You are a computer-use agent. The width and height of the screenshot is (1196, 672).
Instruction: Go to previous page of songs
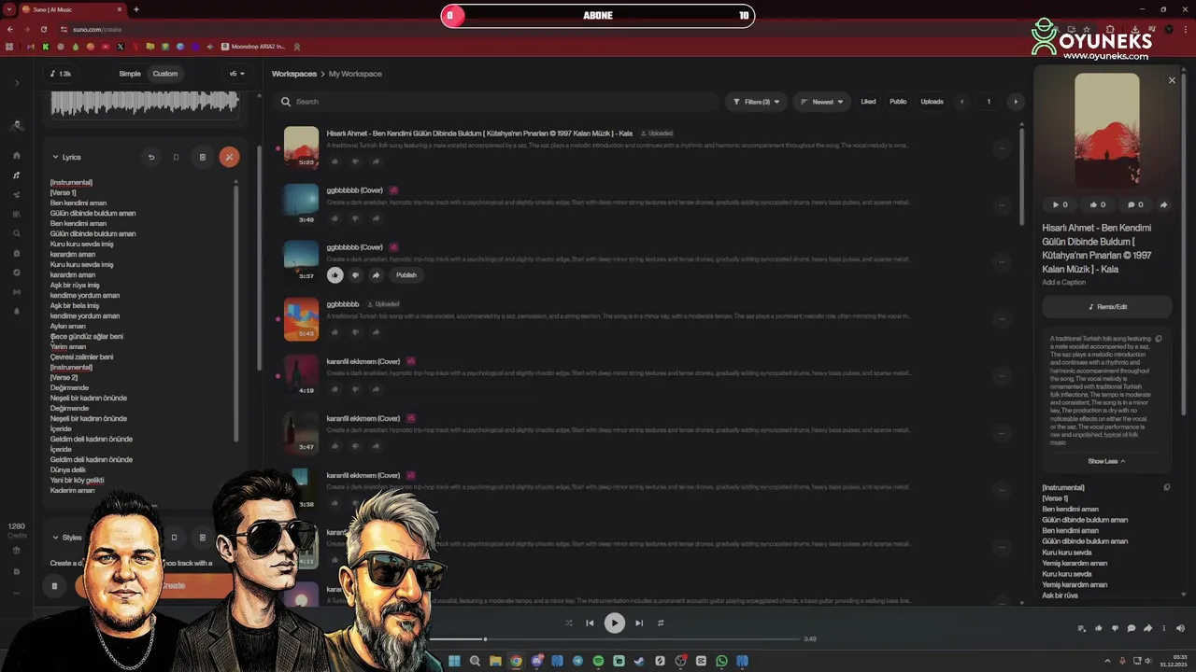(961, 102)
